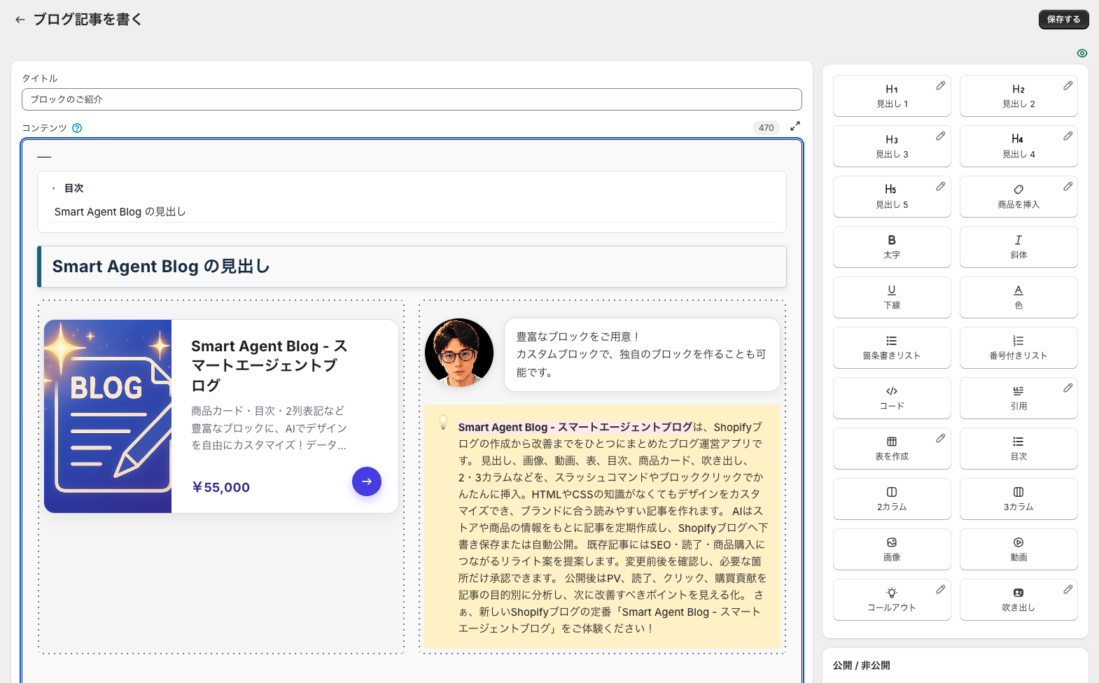Image resolution: width=1099 pixels, height=683 pixels.
Task: Jump to Smart Agent Blog の見出し link in 目次
Action: tap(120, 212)
